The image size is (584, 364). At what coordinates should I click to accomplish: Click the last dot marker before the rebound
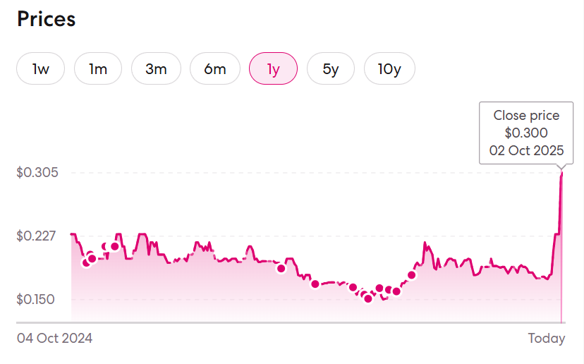pyautogui.click(x=412, y=275)
